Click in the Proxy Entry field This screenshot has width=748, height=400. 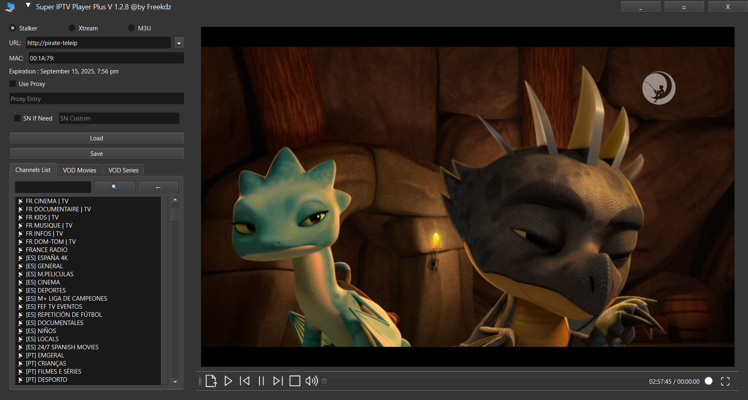[97, 99]
